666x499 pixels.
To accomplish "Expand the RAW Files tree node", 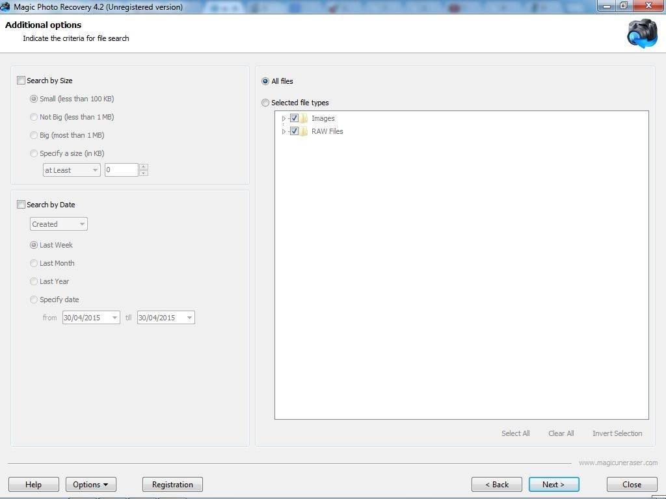I will [284, 131].
